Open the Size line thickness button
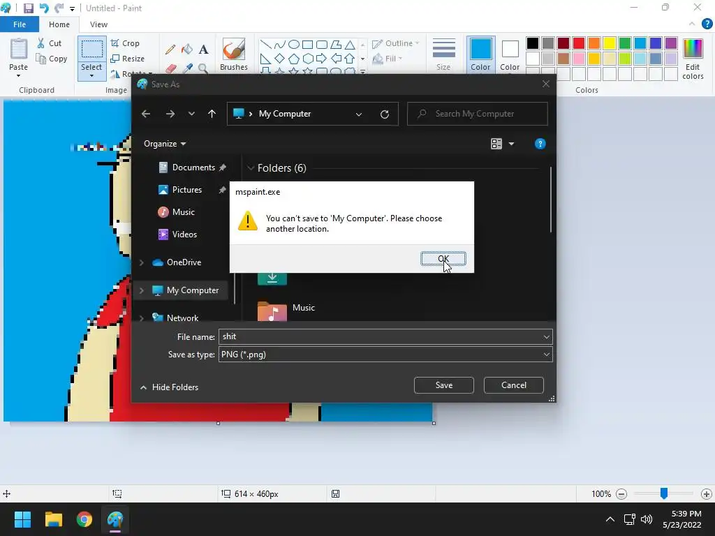Screen dimensions: 715x536 click(x=443, y=54)
